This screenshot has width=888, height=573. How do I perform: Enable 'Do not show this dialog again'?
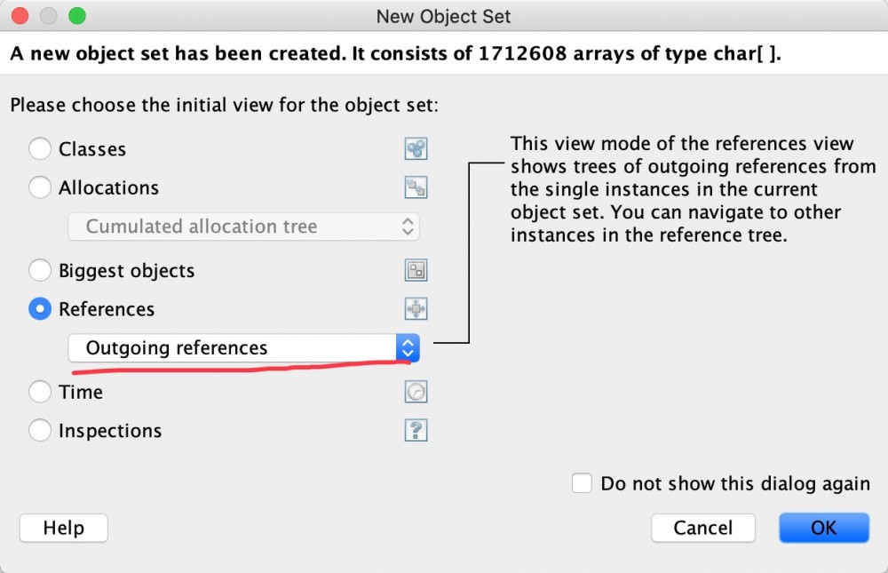click(583, 483)
